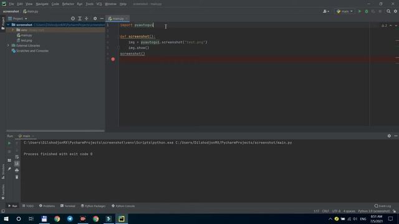The image size is (399, 224).
Task: Open the code-with-me user icon menu
Action: tap(325, 11)
